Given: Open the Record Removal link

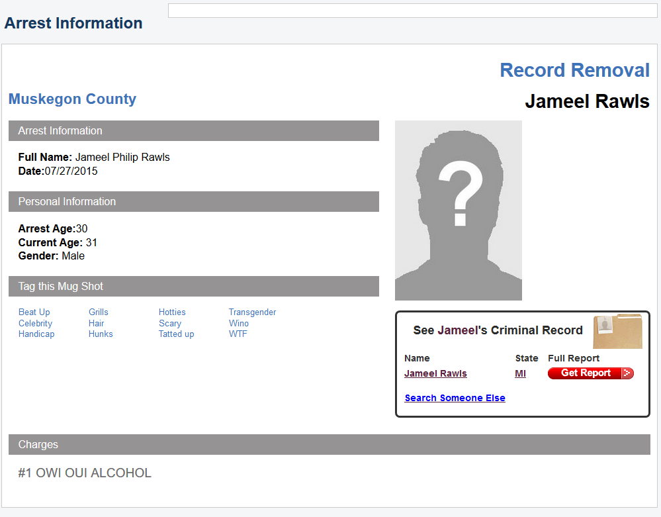Looking at the screenshot, I should [x=574, y=70].
